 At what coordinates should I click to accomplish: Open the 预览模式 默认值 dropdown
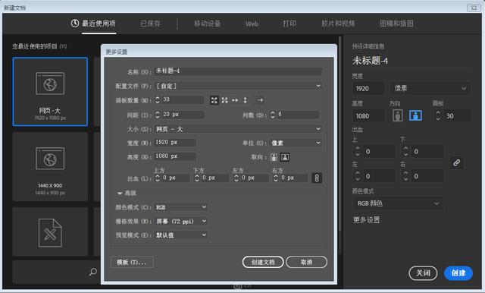180,235
